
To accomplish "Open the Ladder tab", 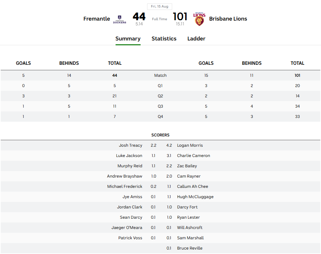I will point(196,39).
